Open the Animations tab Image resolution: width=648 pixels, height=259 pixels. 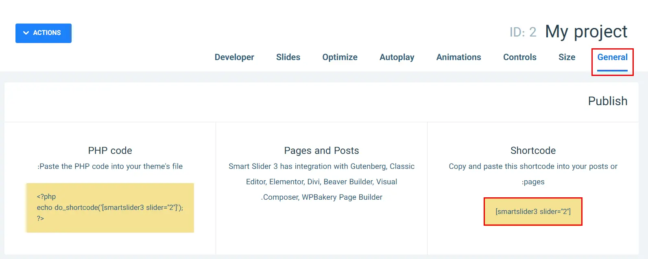(x=459, y=57)
